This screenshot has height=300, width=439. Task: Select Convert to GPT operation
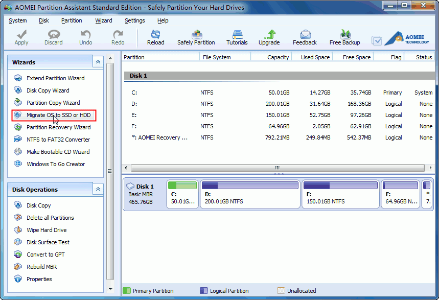pos(45,255)
